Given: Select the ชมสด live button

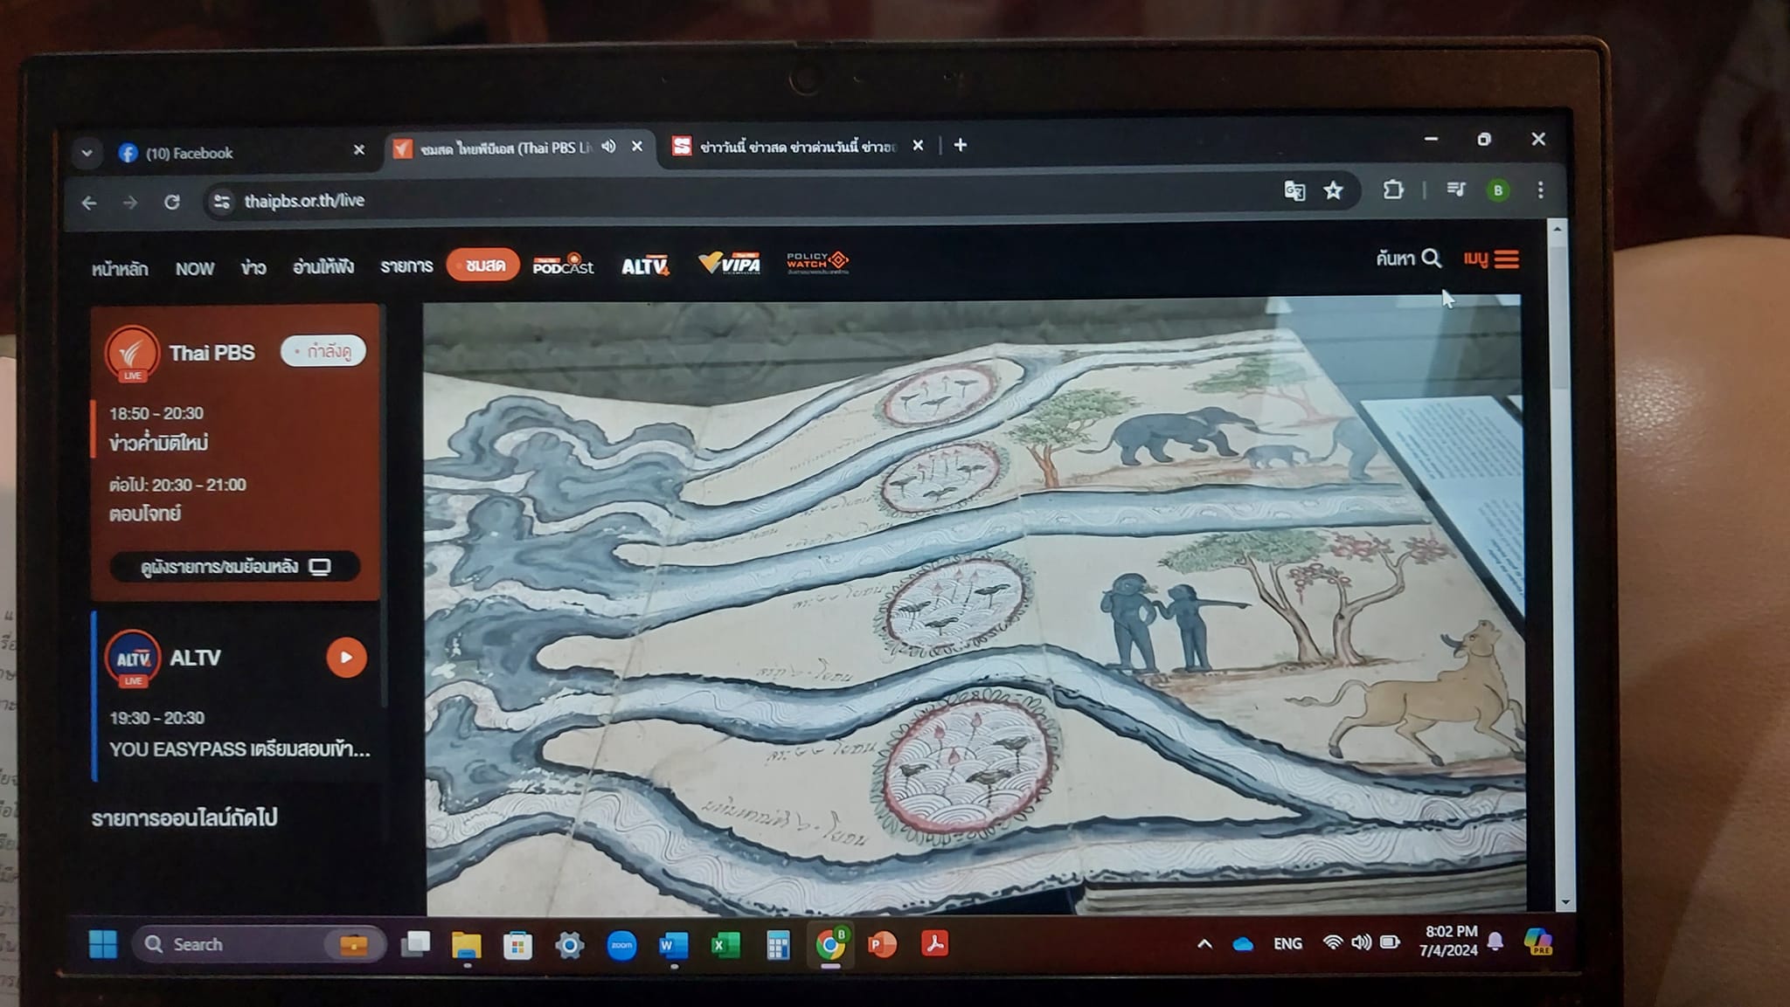Looking at the screenshot, I should point(483,265).
